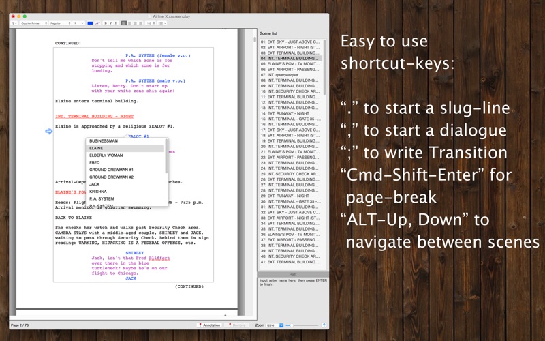The width and height of the screenshot is (545, 341).
Task: Click the ZEALOT #1 character field
Action: click(x=138, y=136)
